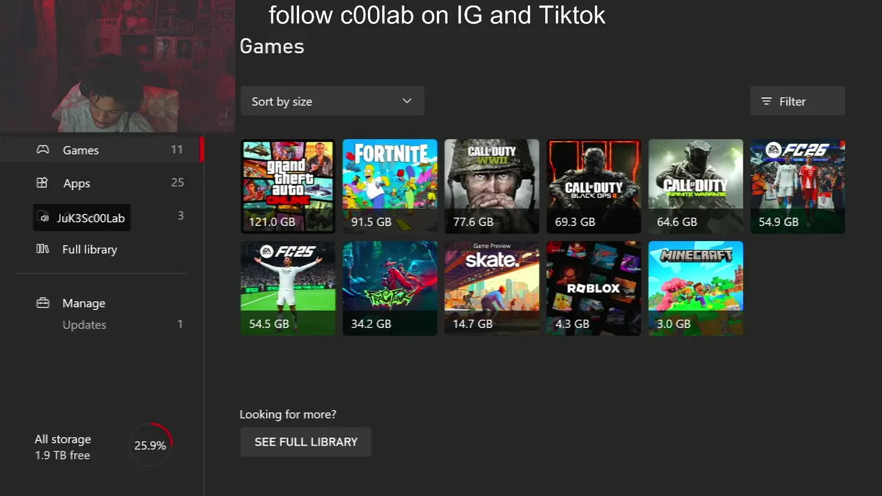
Task: Select the Fortnite game tile
Action: tap(390, 187)
